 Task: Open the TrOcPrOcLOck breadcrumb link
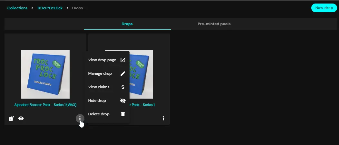(x=50, y=8)
